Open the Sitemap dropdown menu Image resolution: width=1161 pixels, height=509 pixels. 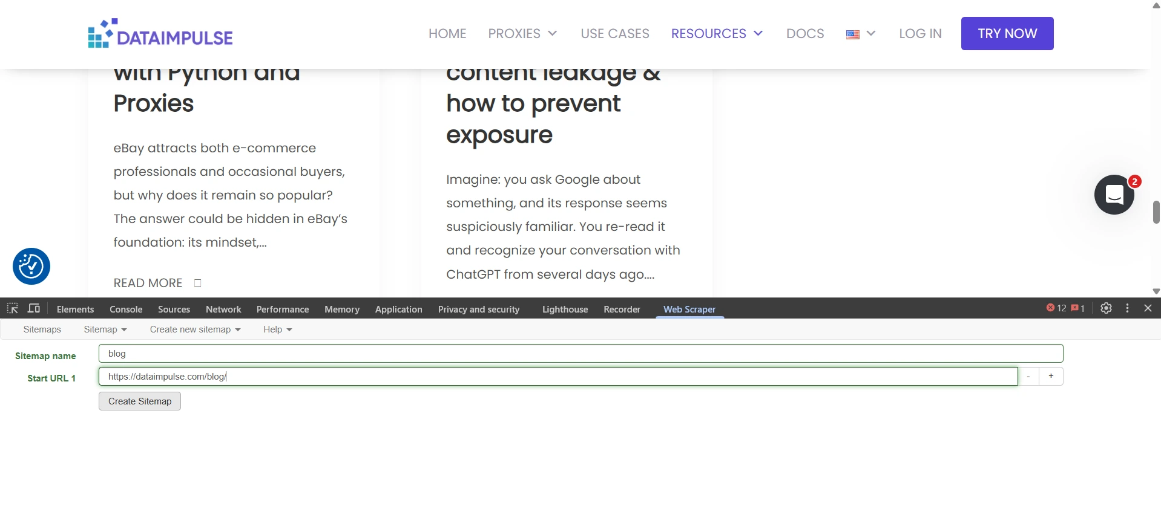105,329
